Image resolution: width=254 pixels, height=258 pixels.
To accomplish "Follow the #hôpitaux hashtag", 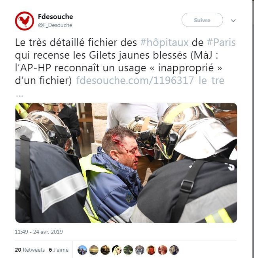I will [x=164, y=42].
